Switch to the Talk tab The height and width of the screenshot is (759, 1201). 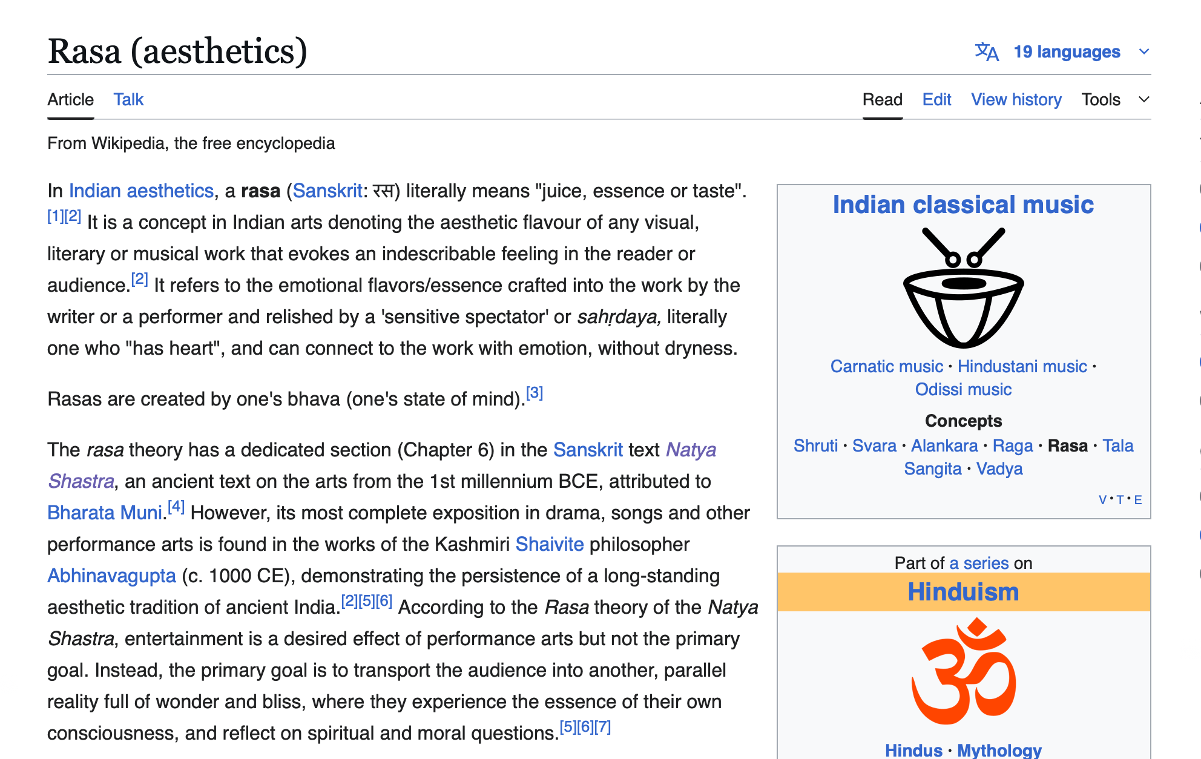pos(128,99)
